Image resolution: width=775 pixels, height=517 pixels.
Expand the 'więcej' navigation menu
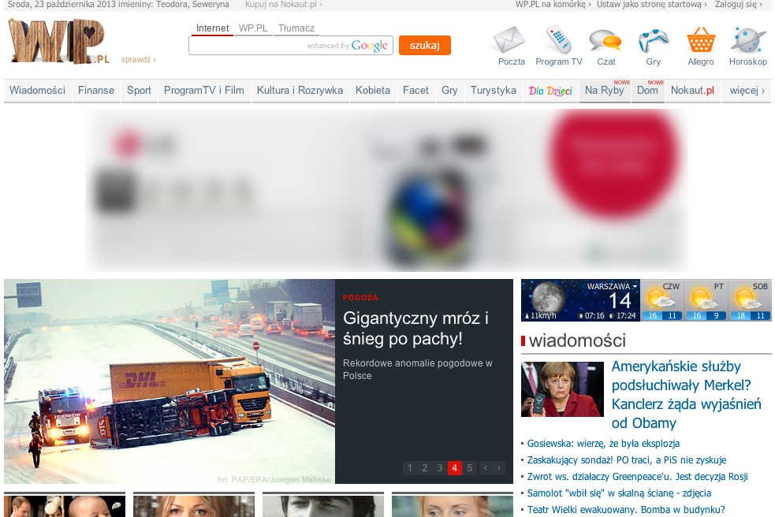coord(747,91)
